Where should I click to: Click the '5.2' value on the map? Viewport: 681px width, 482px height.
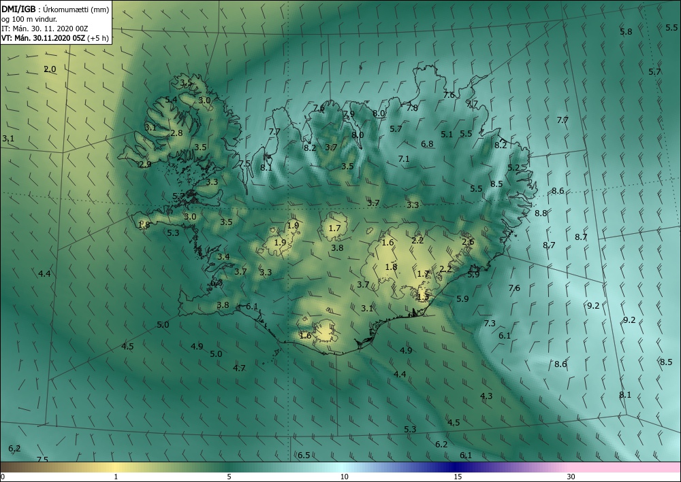click(x=513, y=167)
